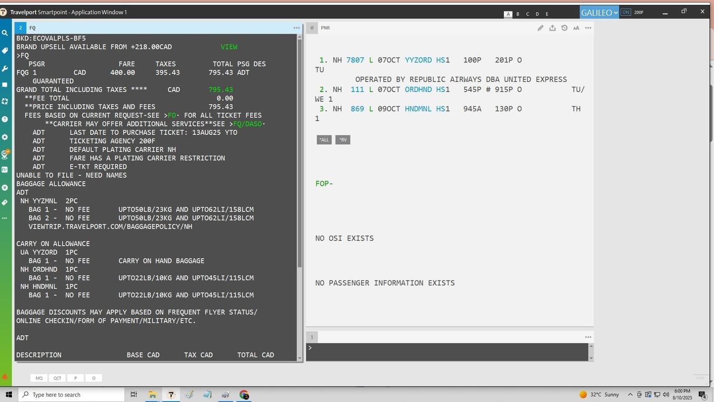Viewport: 714px width, 402px height.
Task: Click the orange arrow icon at the sidebar bottom
Action: coord(5,377)
